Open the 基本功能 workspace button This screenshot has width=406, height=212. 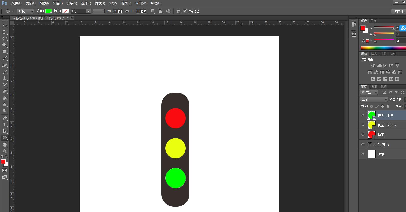pyautogui.click(x=399, y=11)
